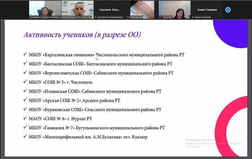The width and height of the screenshot is (252, 159).
Task: Click line МБОУ «Балтасинская СОШ»
Action: click(100, 64)
